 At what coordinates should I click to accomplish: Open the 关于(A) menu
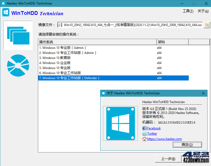pyautogui.click(x=203, y=11)
